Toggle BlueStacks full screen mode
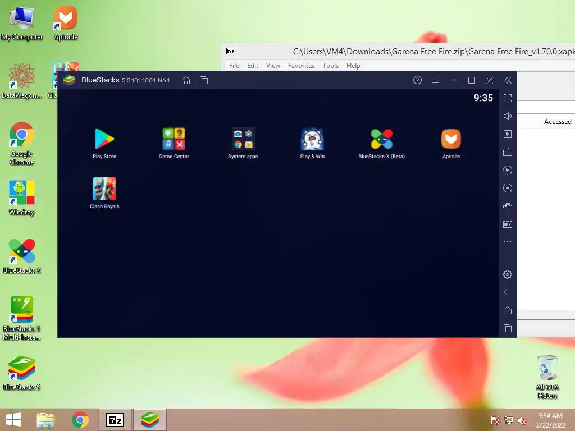 508,98
